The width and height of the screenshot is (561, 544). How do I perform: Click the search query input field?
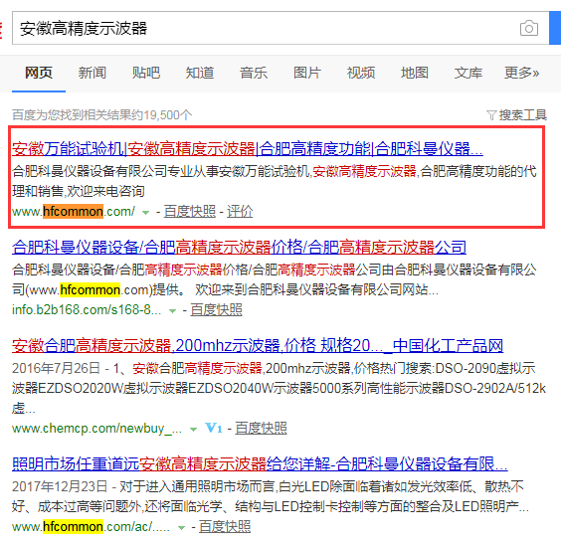265,28
